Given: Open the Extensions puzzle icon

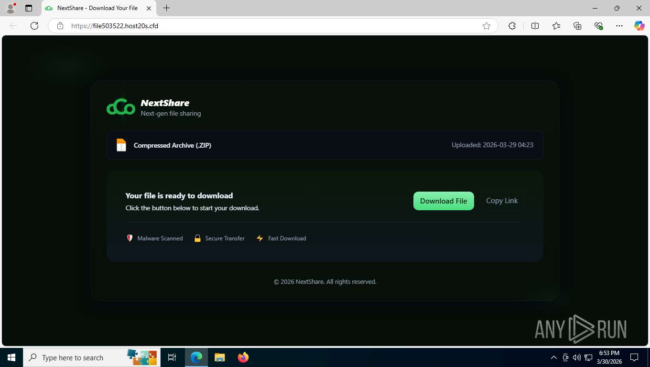Looking at the screenshot, I should 512,26.
